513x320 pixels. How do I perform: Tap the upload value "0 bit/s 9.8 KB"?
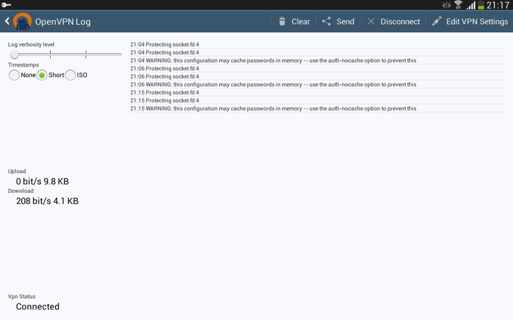click(43, 181)
